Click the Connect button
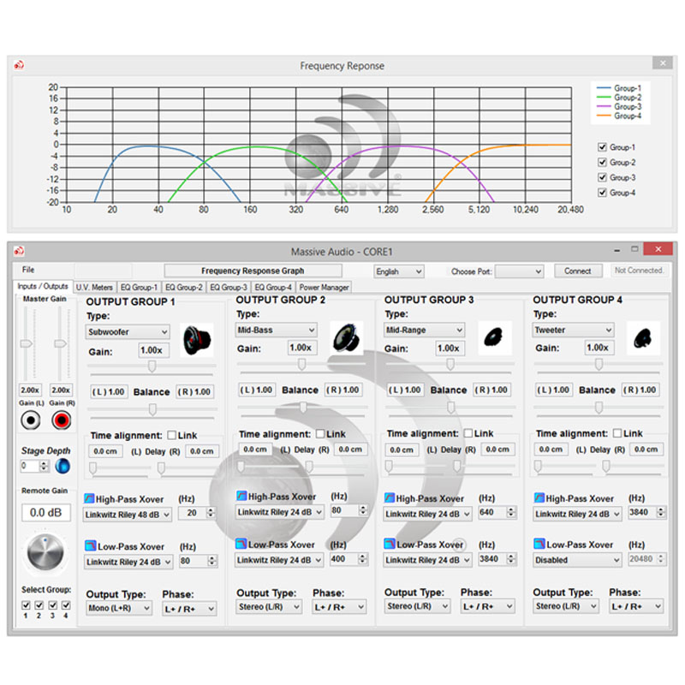 [578, 271]
